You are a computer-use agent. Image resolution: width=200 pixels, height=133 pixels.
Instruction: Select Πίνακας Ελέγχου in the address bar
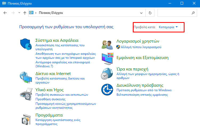(x=51, y=13)
